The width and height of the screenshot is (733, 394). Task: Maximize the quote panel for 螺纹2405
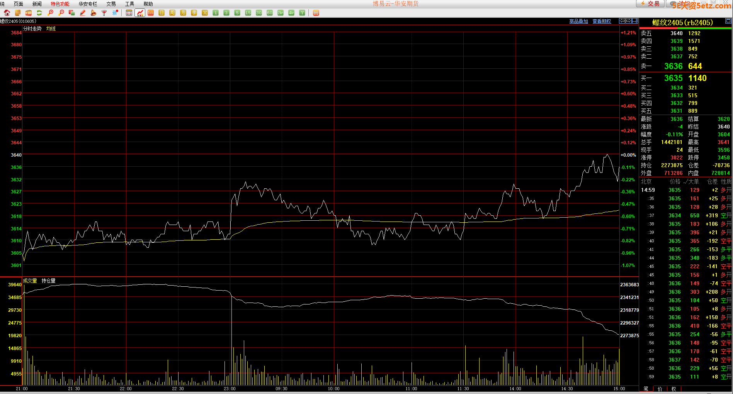[x=728, y=21]
